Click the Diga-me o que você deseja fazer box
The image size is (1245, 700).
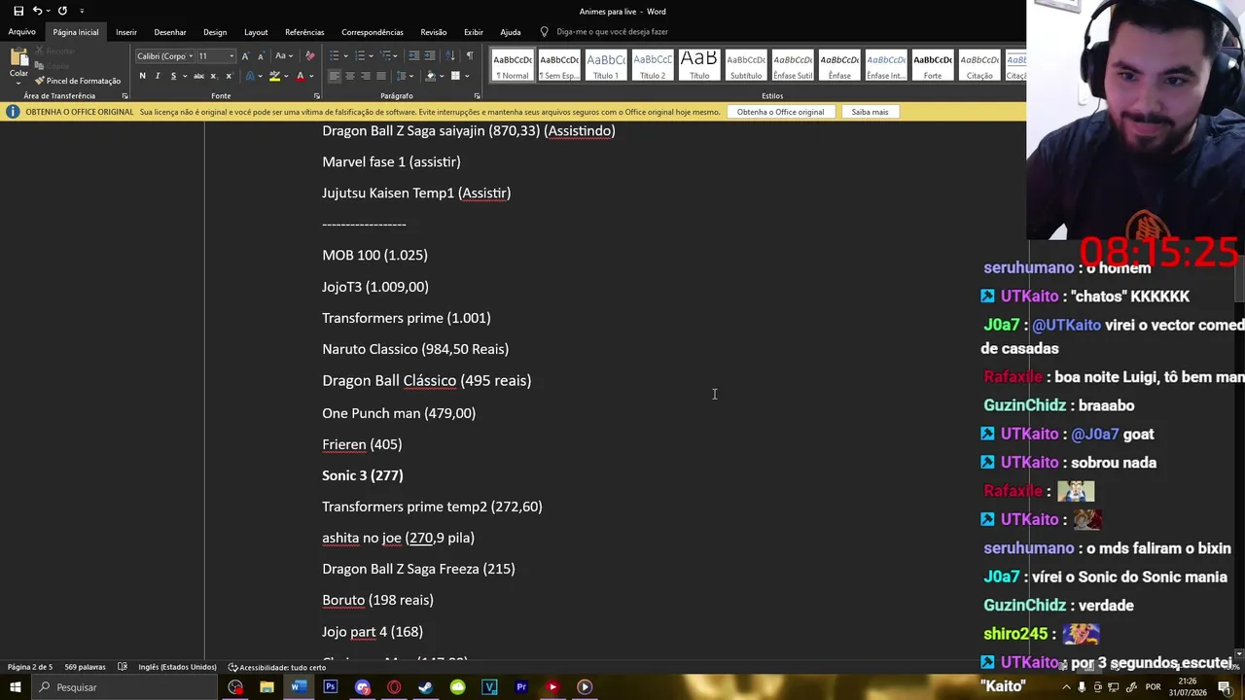click(x=604, y=32)
